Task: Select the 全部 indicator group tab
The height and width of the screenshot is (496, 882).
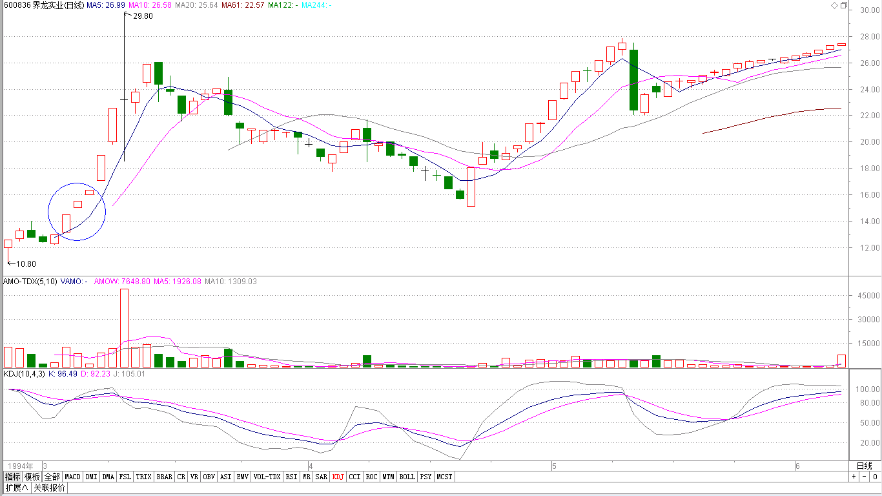Action: tap(52, 477)
